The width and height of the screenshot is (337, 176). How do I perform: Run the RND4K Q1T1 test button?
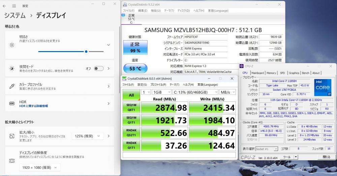pos(131,145)
